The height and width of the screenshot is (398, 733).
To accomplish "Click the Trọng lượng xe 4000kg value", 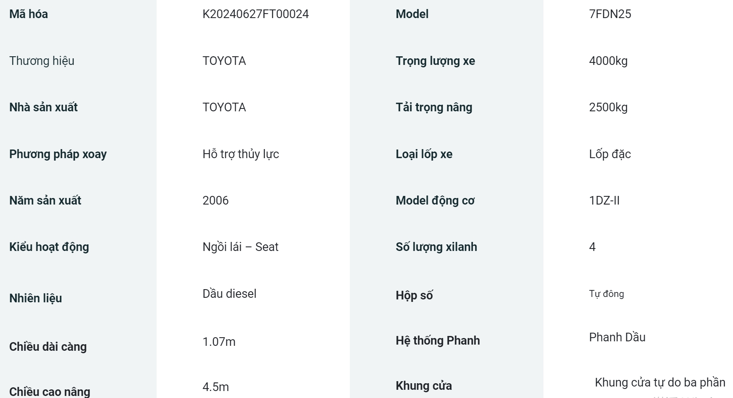I will pyautogui.click(x=608, y=61).
